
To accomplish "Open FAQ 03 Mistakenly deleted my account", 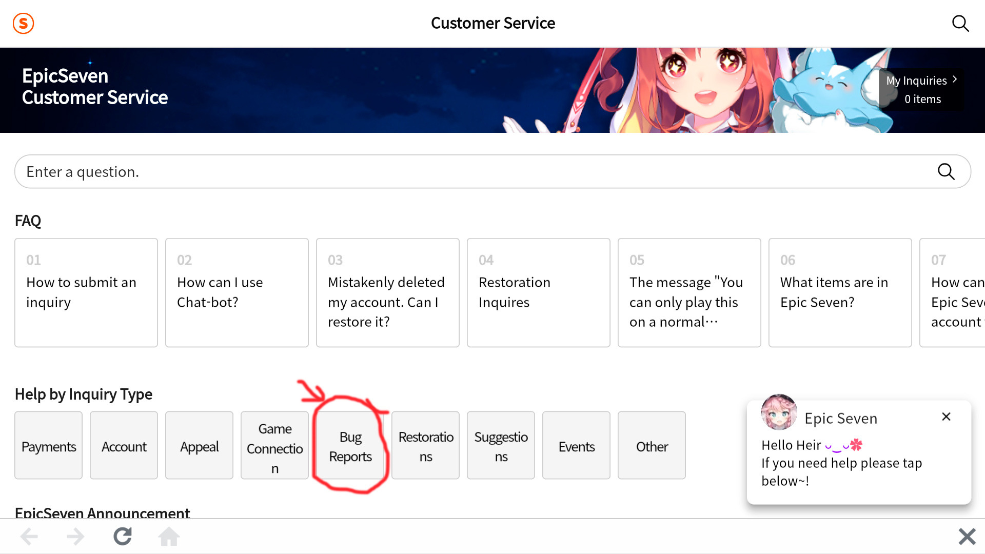I will [388, 292].
